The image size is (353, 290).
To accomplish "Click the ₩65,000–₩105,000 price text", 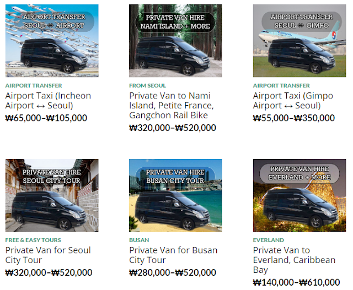I will (x=46, y=118).
